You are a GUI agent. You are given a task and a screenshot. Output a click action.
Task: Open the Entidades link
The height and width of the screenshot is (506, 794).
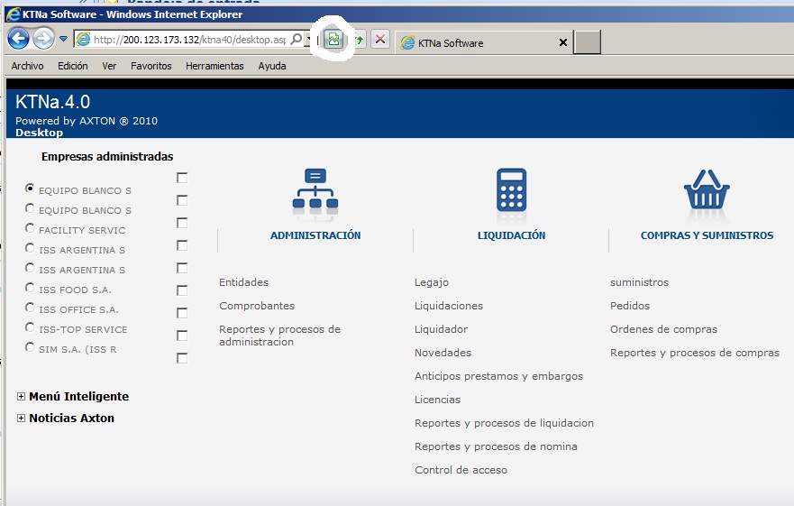pyautogui.click(x=243, y=282)
